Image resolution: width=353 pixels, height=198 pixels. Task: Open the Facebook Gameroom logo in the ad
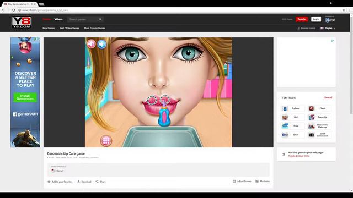(x=25, y=114)
